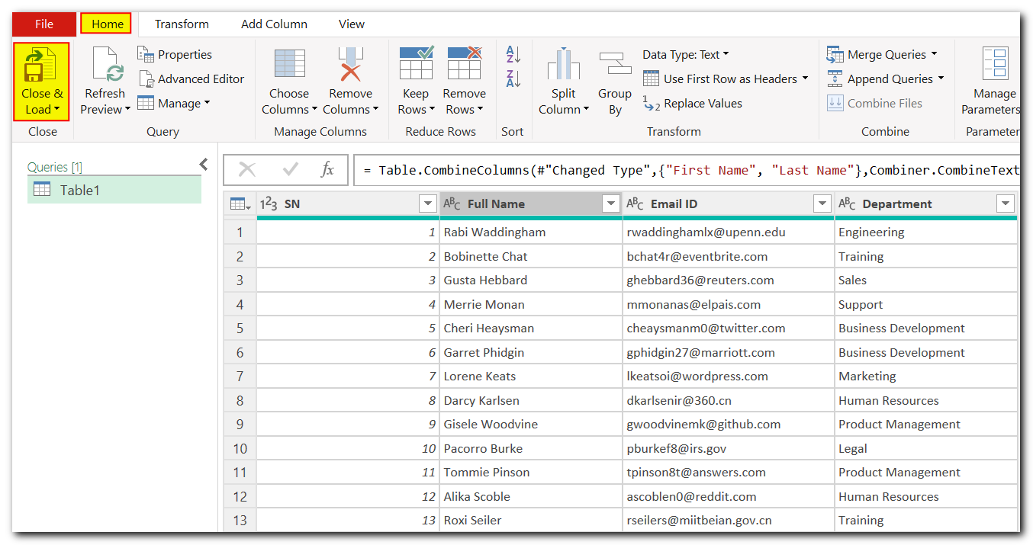Viewport: 1033px width, 545px height.
Task: Open the SN column filter dropdown
Action: click(x=427, y=204)
